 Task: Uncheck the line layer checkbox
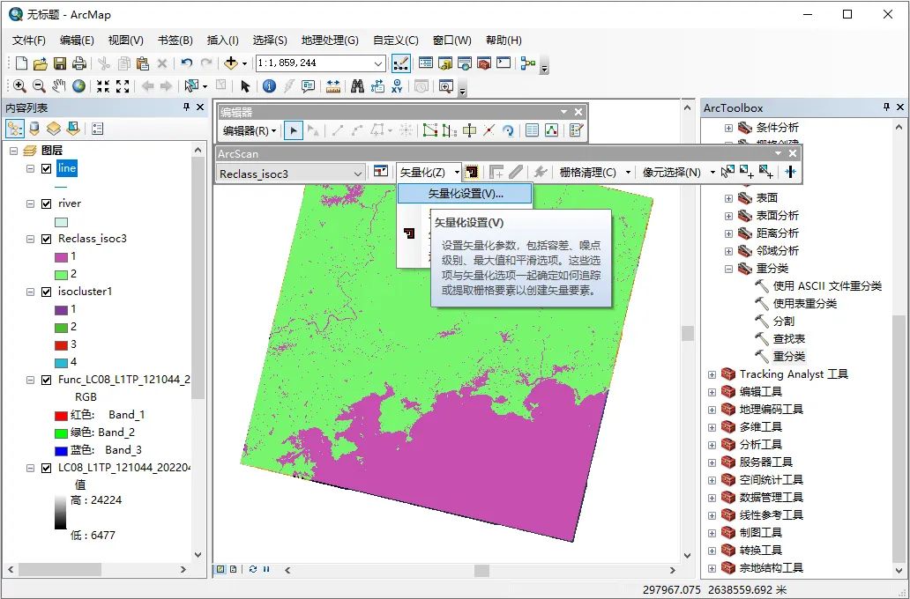tap(47, 169)
